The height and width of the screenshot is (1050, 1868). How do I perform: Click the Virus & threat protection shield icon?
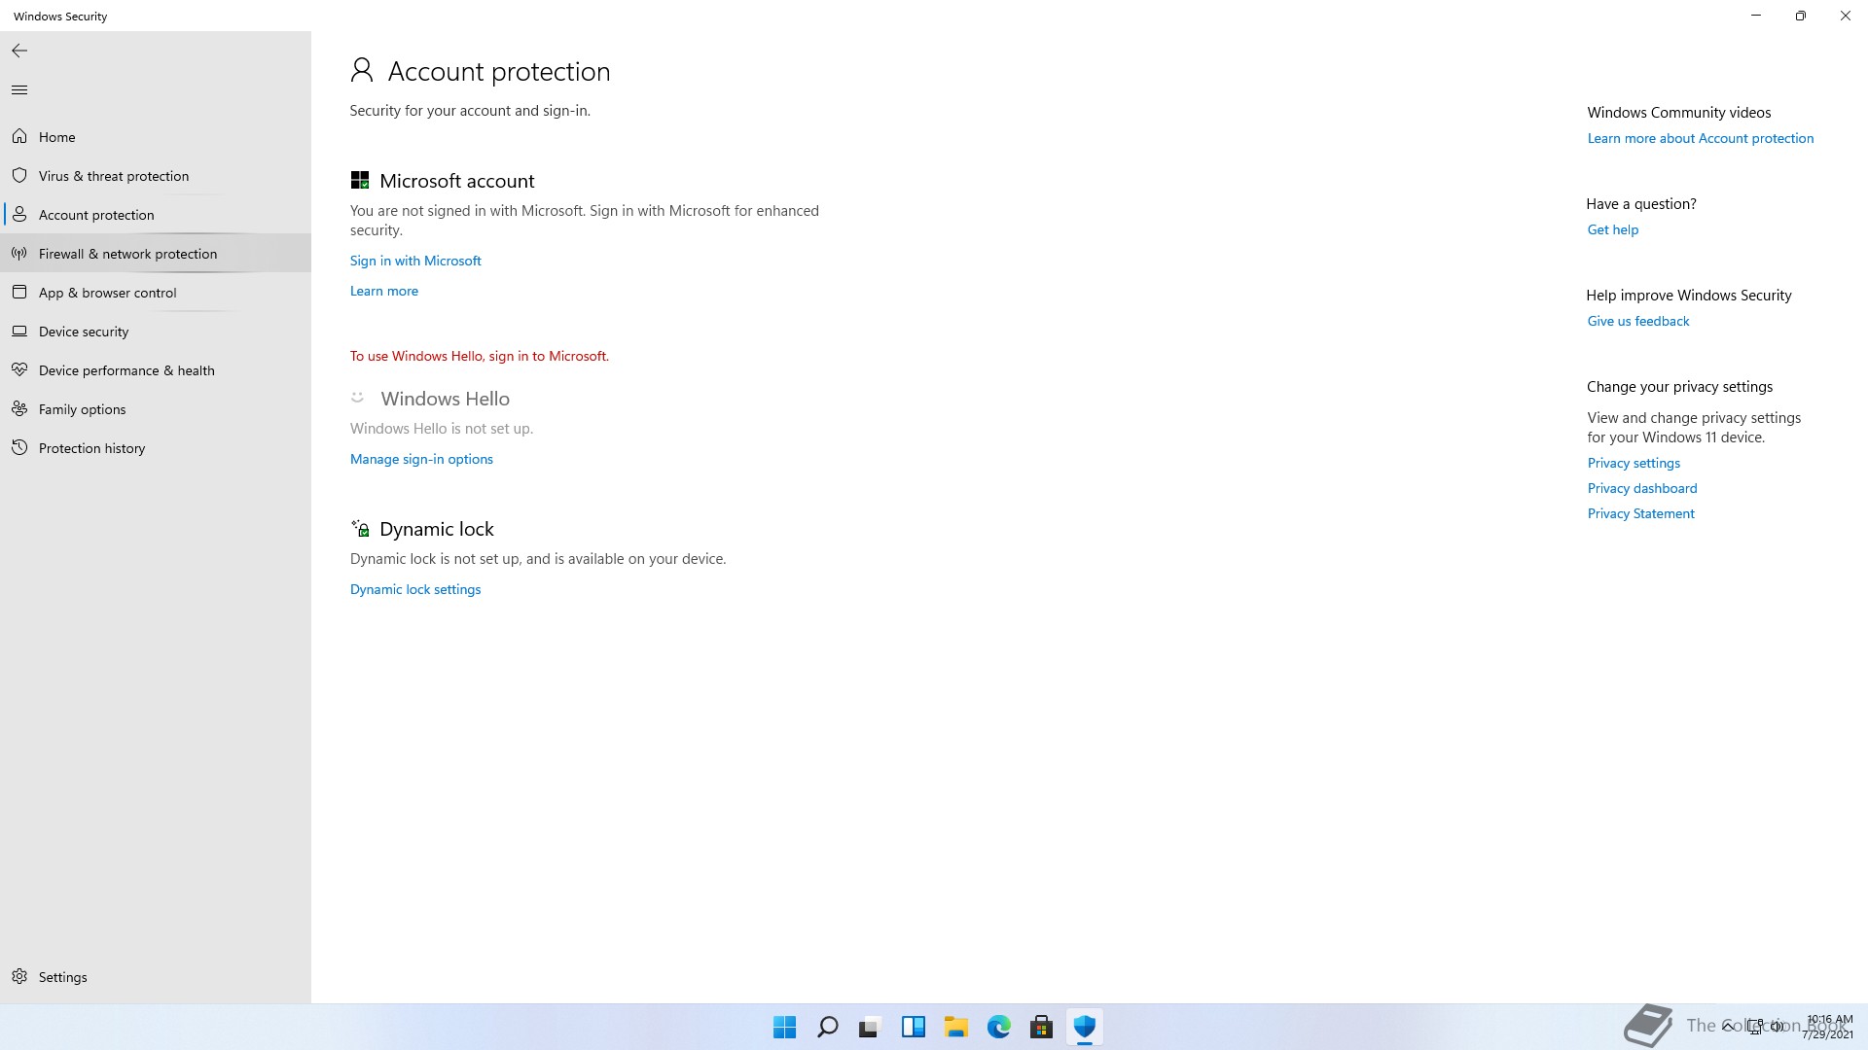point(19,175)
